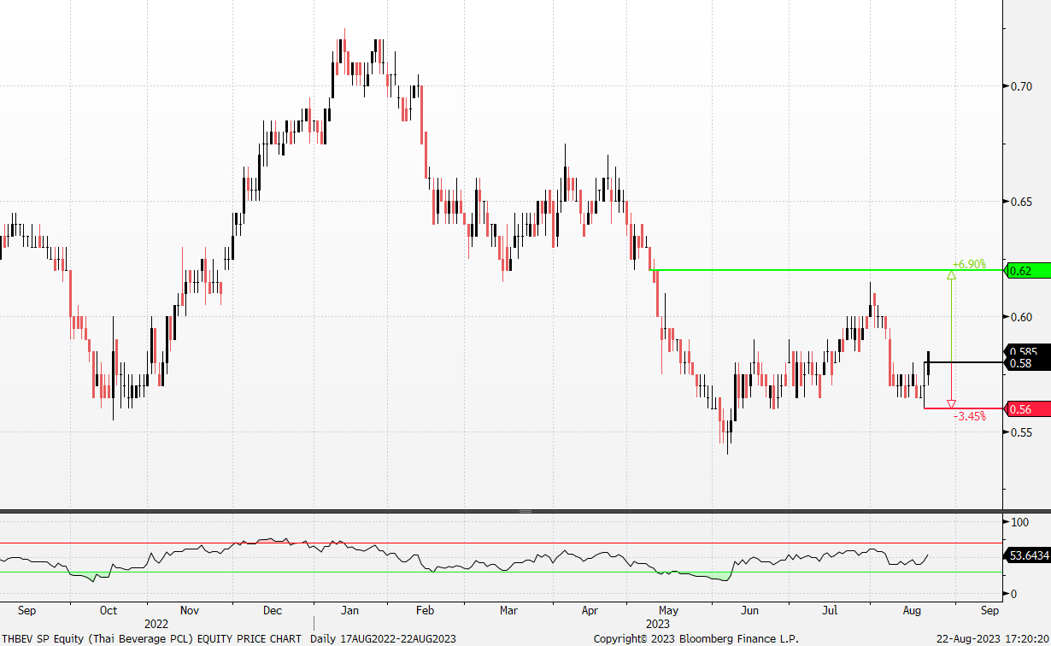
Task: Click the 2023 year label
Action: 658,625
